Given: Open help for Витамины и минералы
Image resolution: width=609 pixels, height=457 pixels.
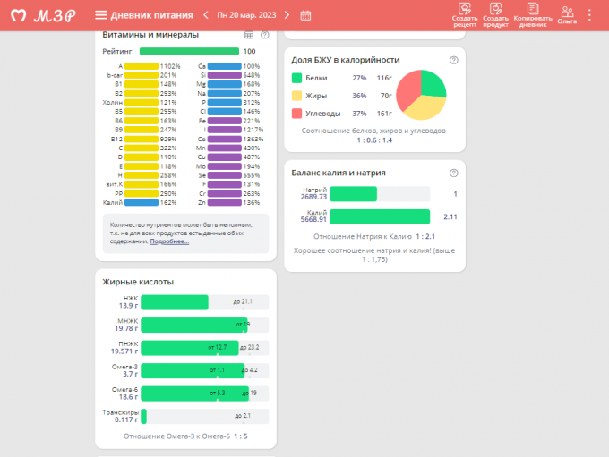Looking at the screenshot, I should pos(265,35).
